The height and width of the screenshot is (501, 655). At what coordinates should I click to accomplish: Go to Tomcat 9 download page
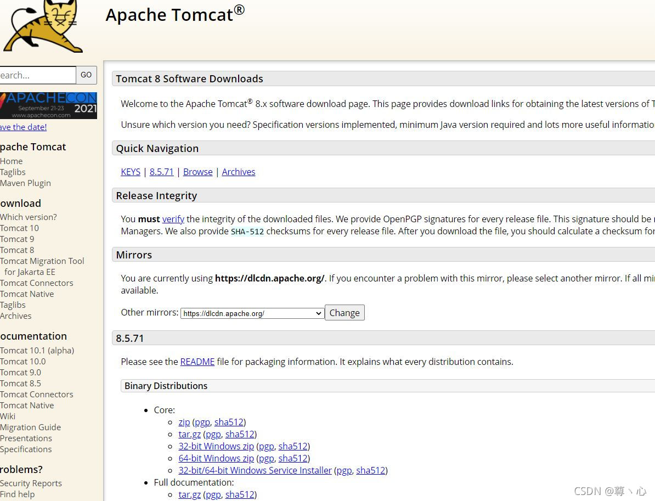tap(17, 239)
